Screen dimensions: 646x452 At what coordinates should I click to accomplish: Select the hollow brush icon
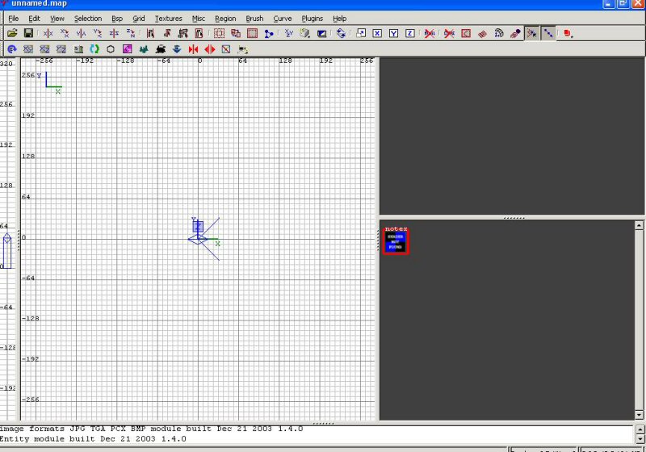click(252, 33)
